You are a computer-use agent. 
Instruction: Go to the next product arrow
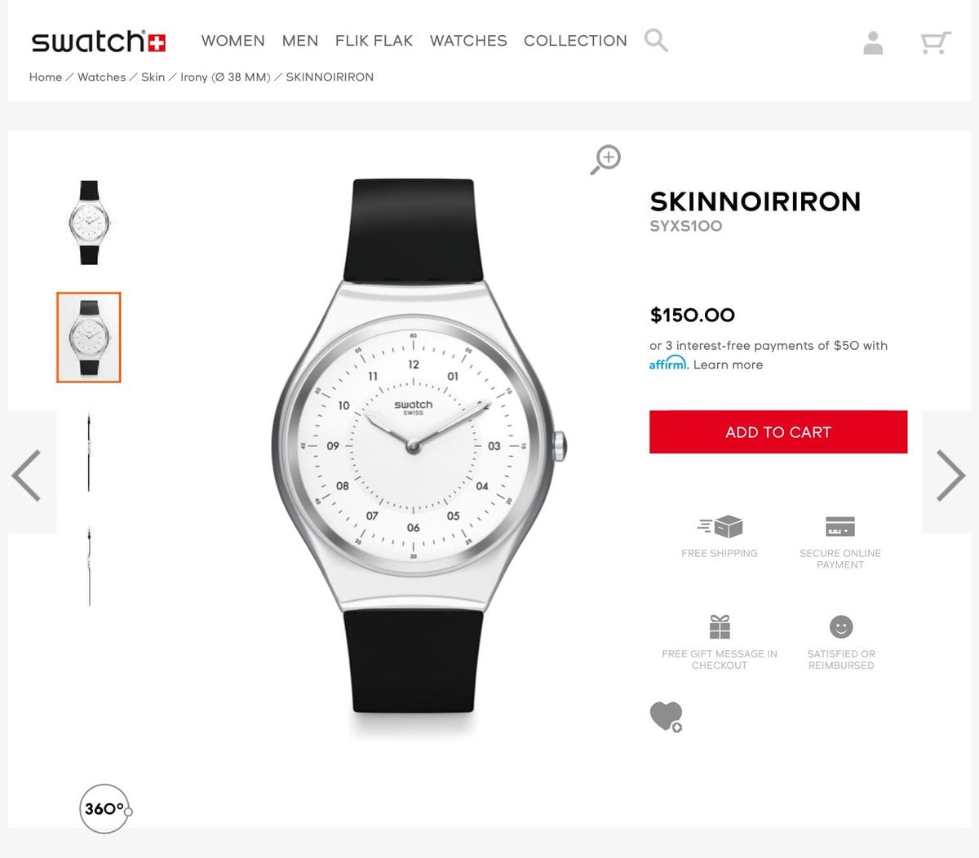(x=950, y=475)
